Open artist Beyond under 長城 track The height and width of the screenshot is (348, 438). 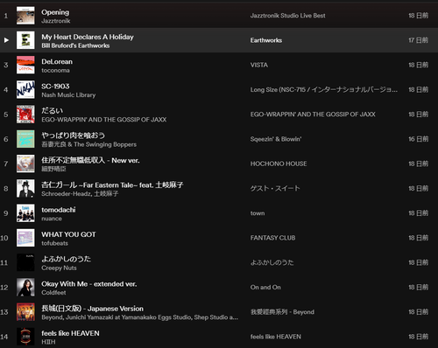coord(53,317)
